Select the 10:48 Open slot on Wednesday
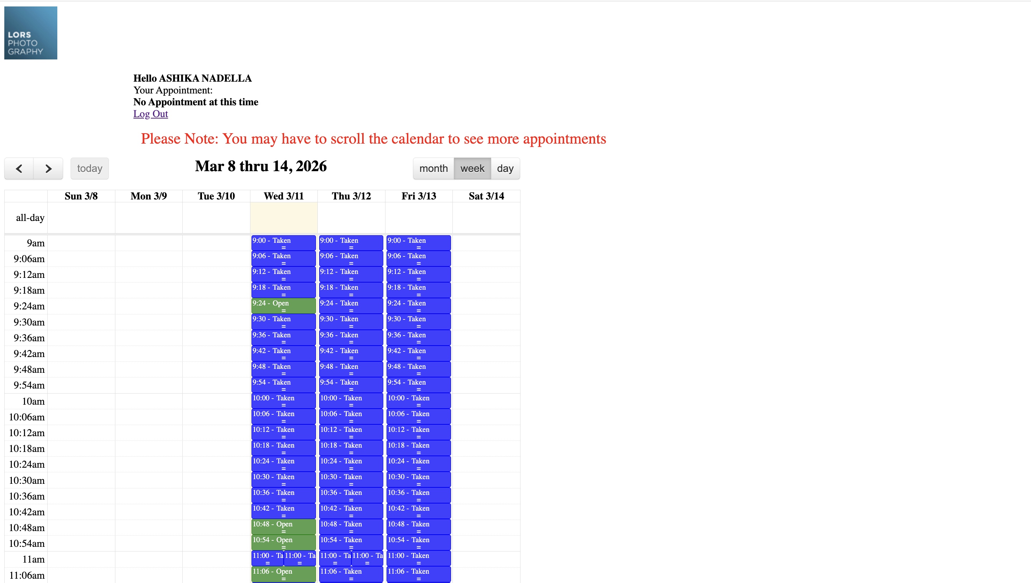Image resolution: width=1031 pixels, height=583 pixels. [283, 526]
